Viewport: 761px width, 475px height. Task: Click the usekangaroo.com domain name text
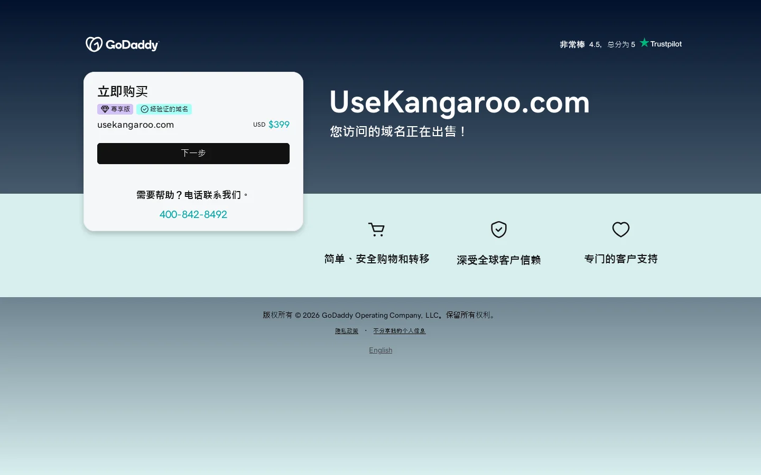click(x=136, y=125)
